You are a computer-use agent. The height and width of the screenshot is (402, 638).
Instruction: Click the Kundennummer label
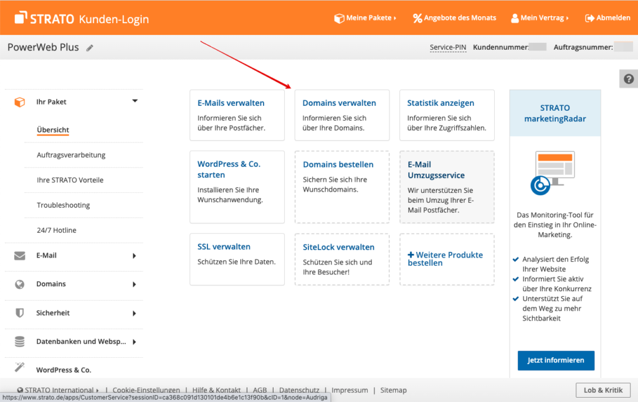[500, 47]
